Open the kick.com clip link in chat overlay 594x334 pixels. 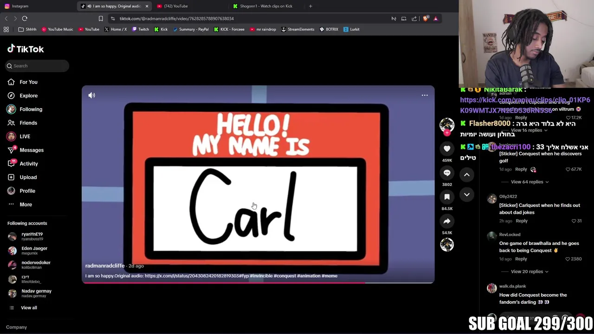click(525, 105)
